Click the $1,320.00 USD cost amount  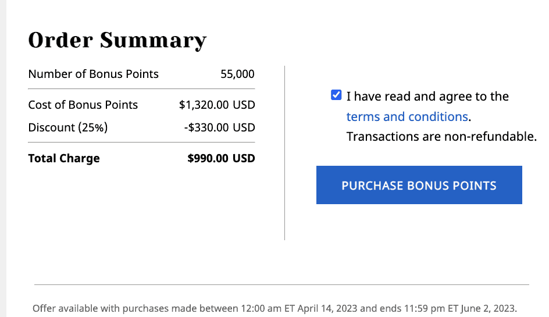coord(217,105)
